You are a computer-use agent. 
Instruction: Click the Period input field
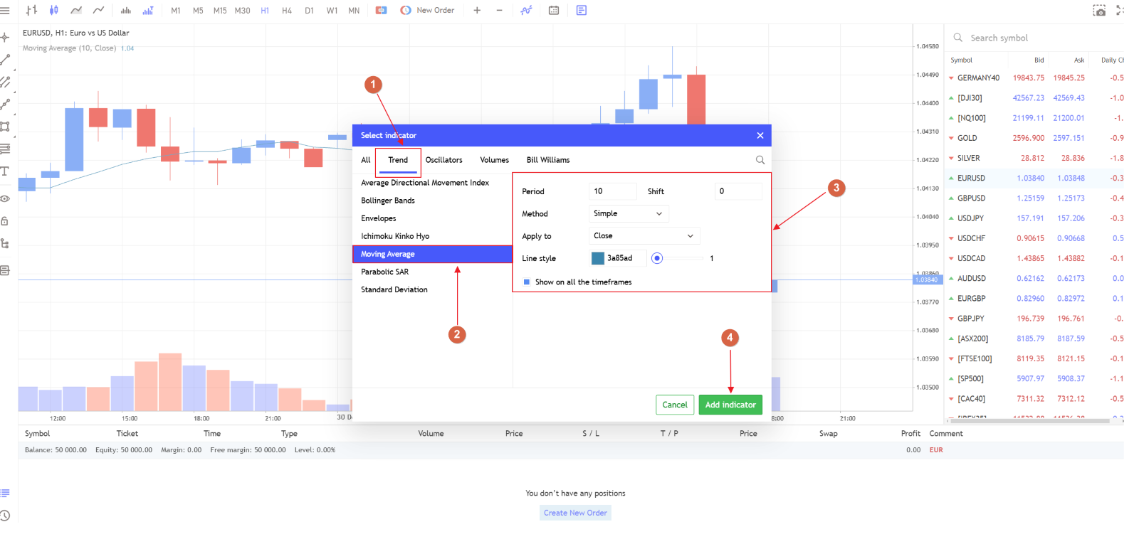(613, 191)
